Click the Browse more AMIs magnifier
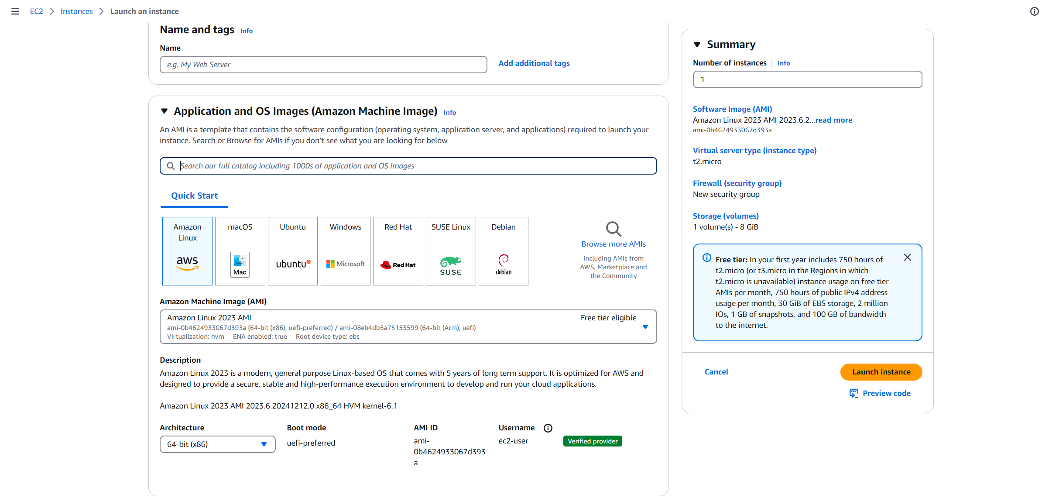This screenshot has height=498, width=1042. (x=613, y=229)
